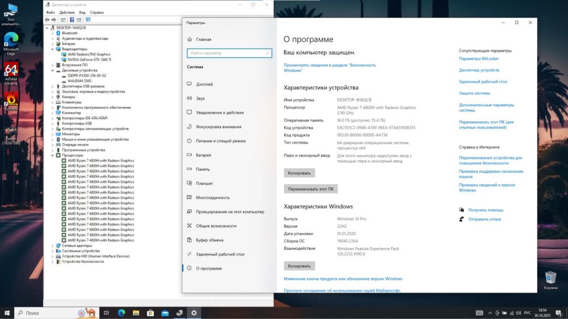
Task: Click Копировать under Windows characteristics
Action: (x=299, y=266)
